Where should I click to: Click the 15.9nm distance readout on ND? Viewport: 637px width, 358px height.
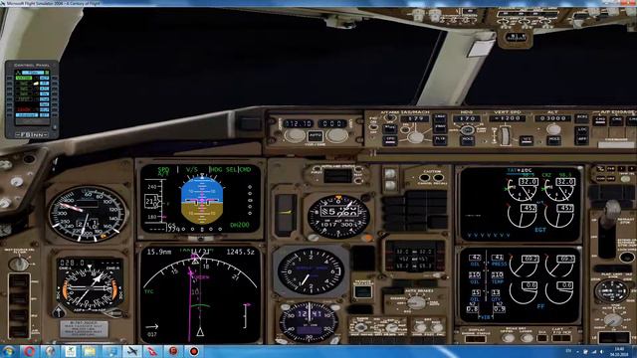159,252
